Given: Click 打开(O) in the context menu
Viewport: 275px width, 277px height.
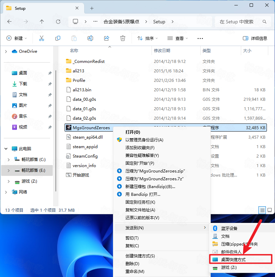Looking at the screenshot, I should (x=162, y=132).
